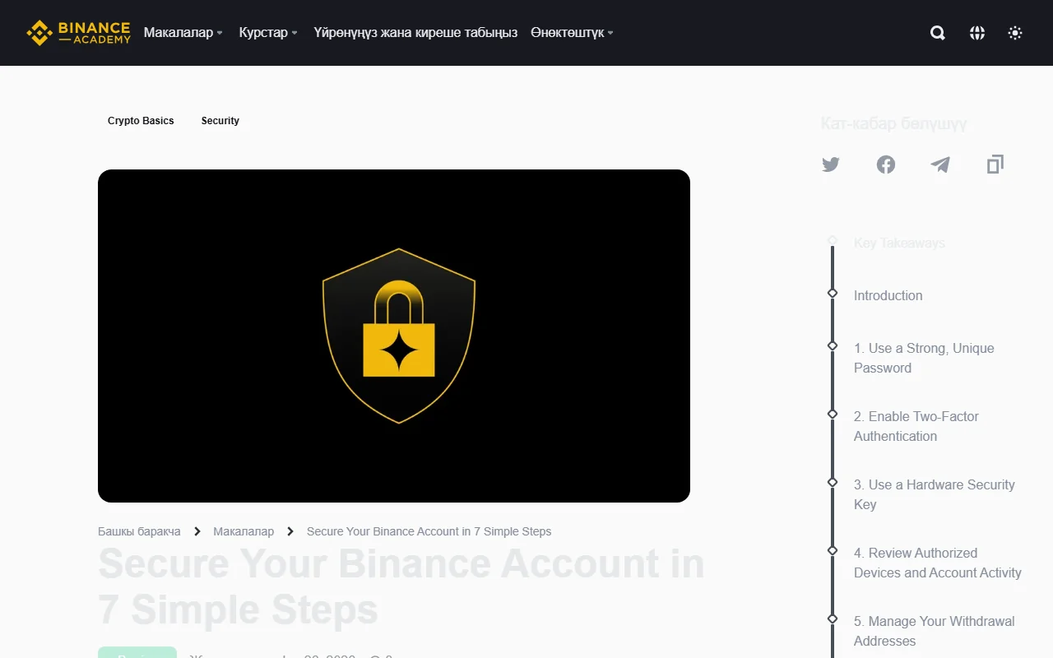
Task: Click timeline marker beside Hardware Security Key
Action: click(833, 482)
